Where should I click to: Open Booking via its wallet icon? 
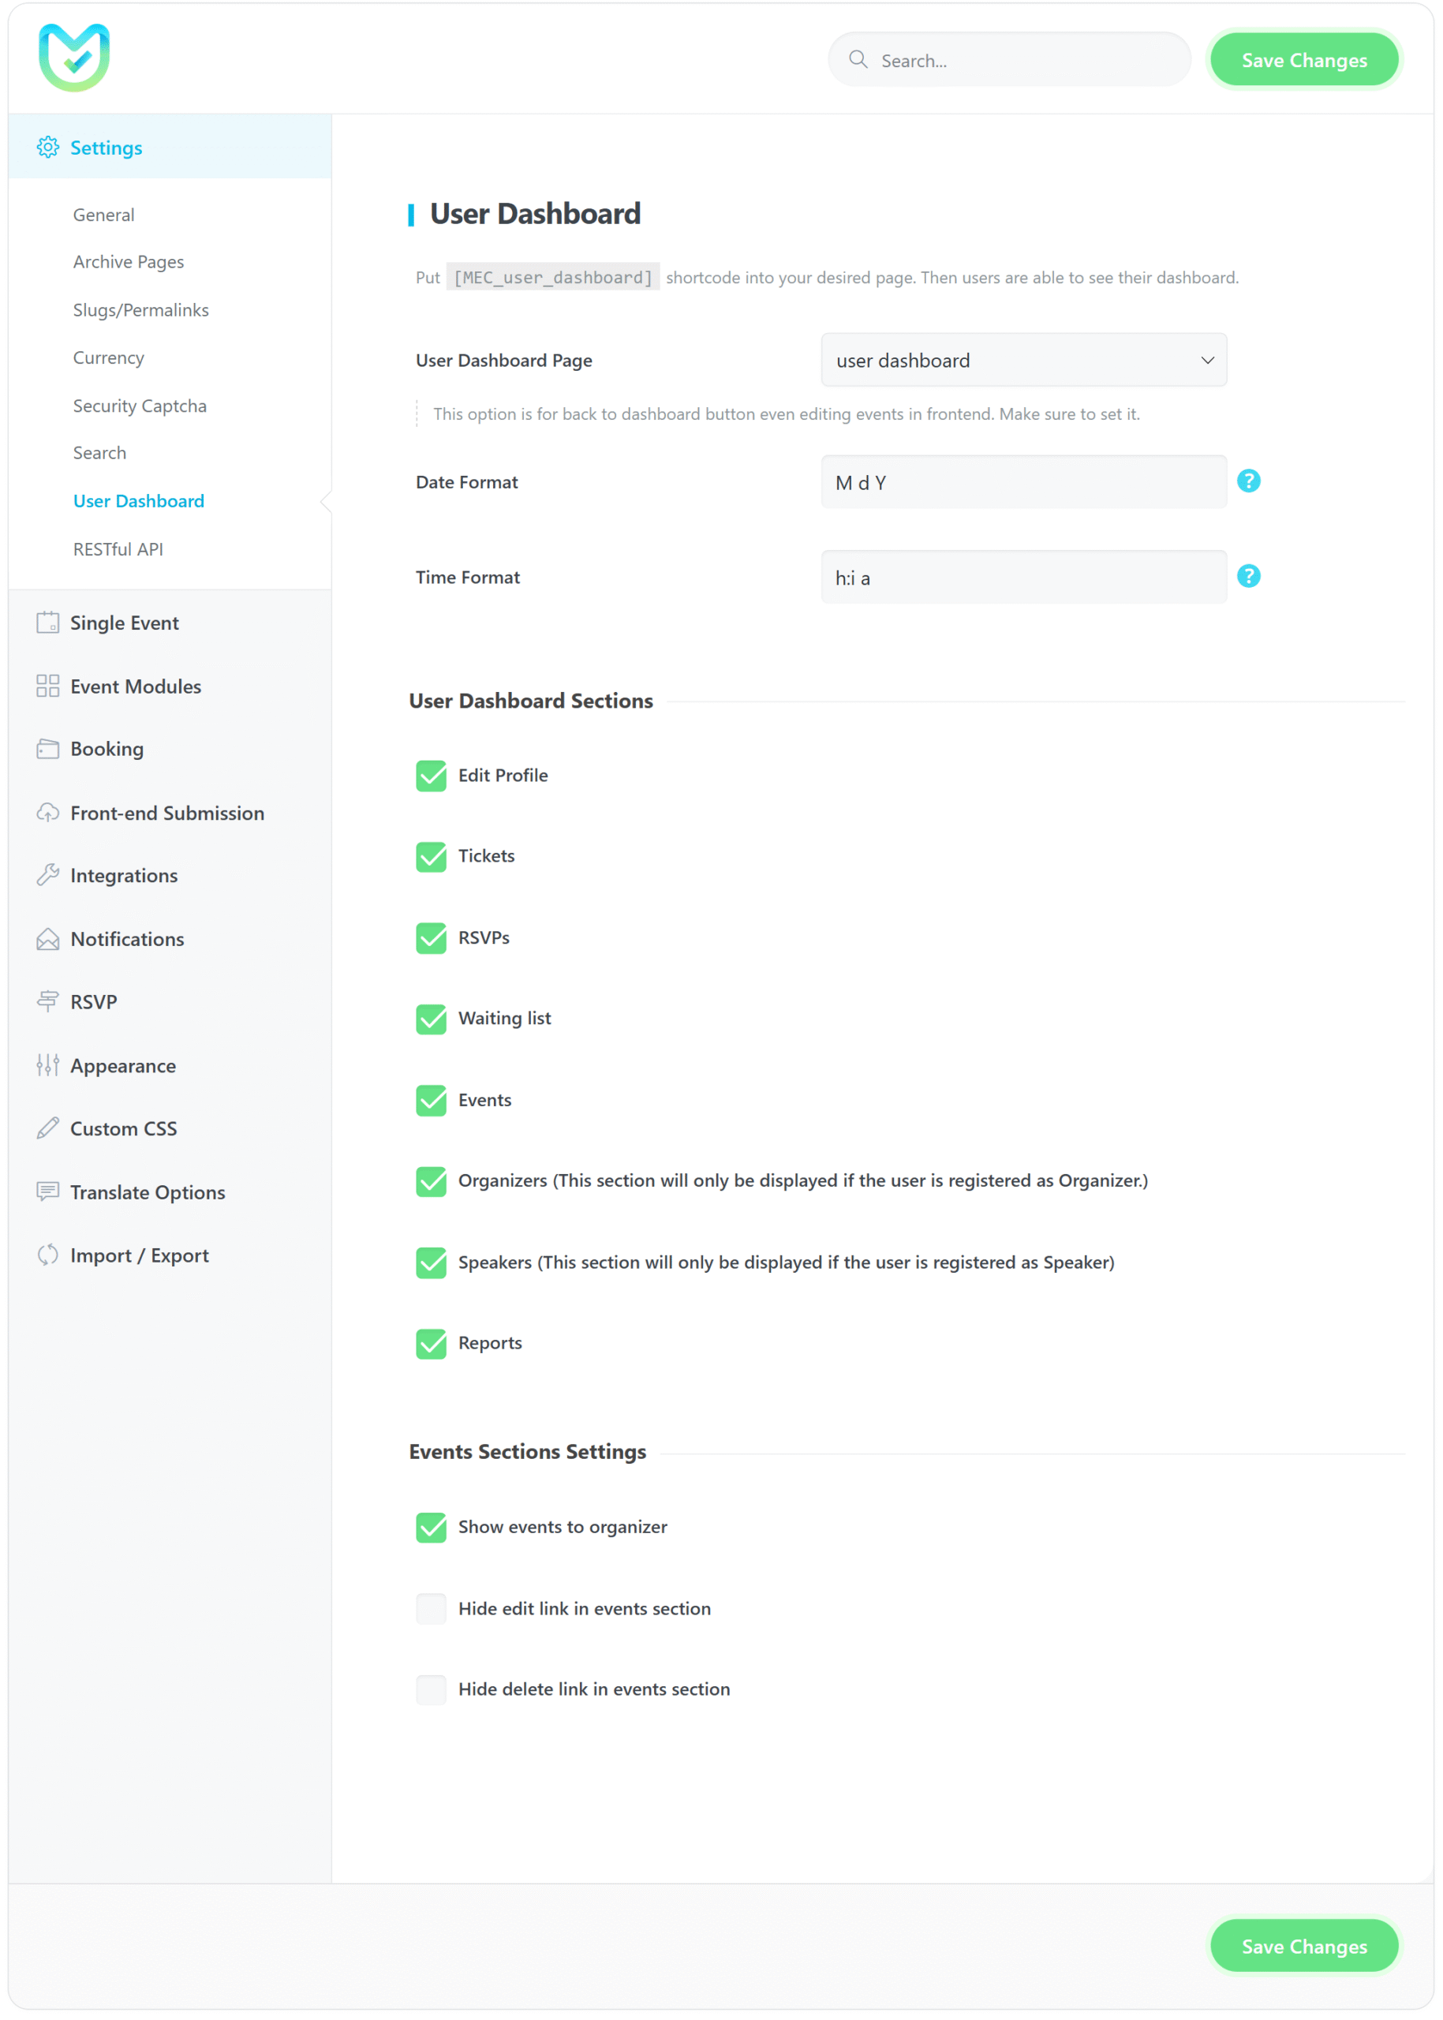click(48, 749)
